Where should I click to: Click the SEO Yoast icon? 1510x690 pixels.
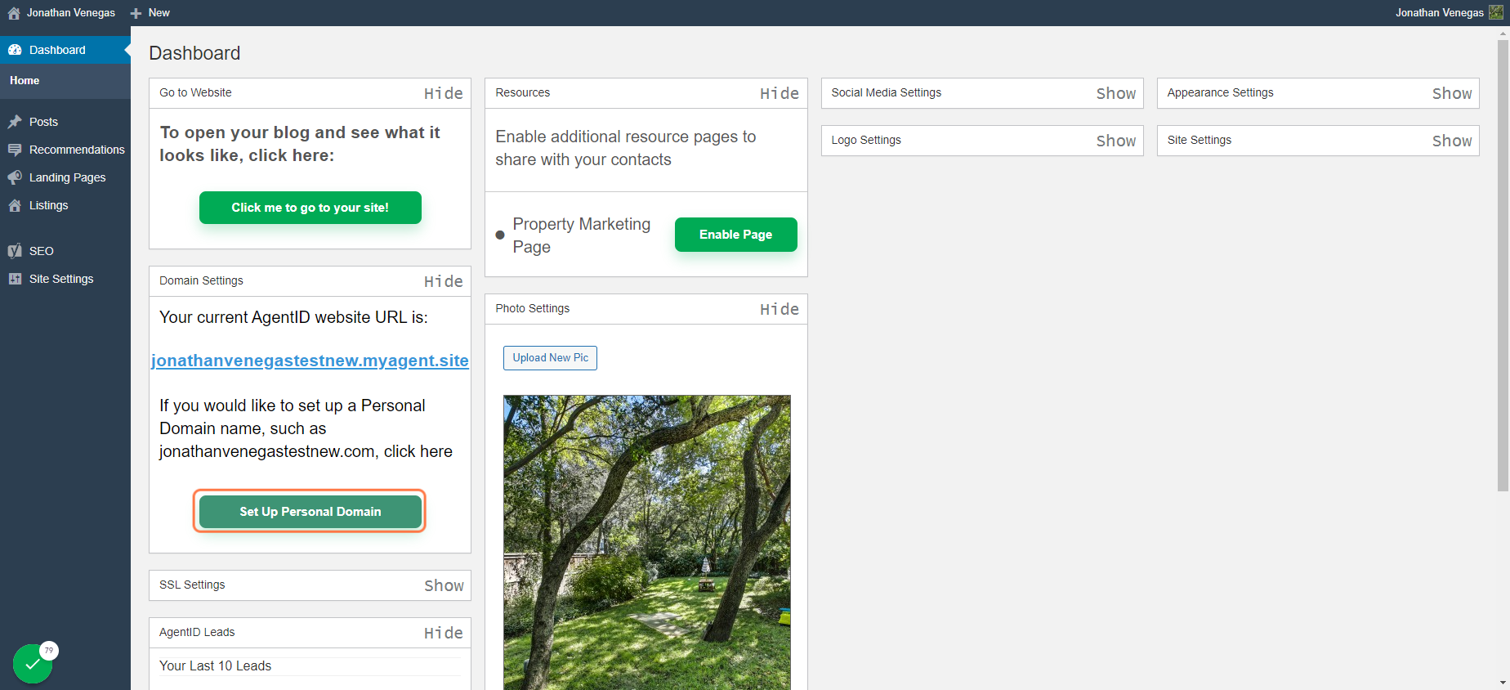[15, 251]
